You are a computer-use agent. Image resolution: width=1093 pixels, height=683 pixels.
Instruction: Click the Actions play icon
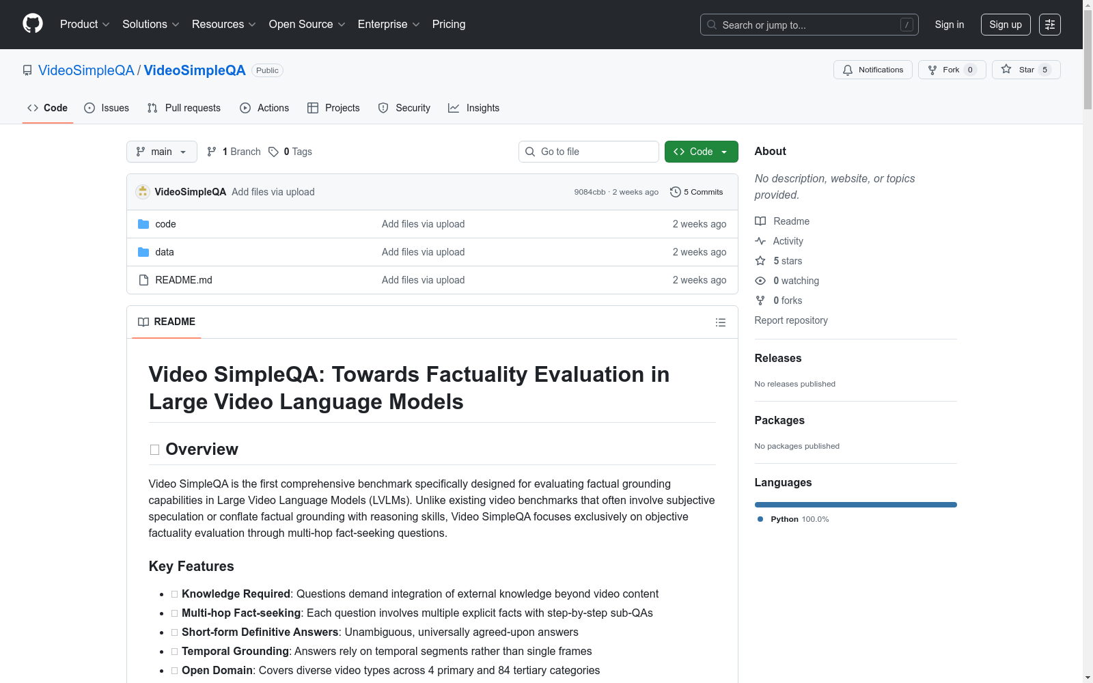point(245,108)
